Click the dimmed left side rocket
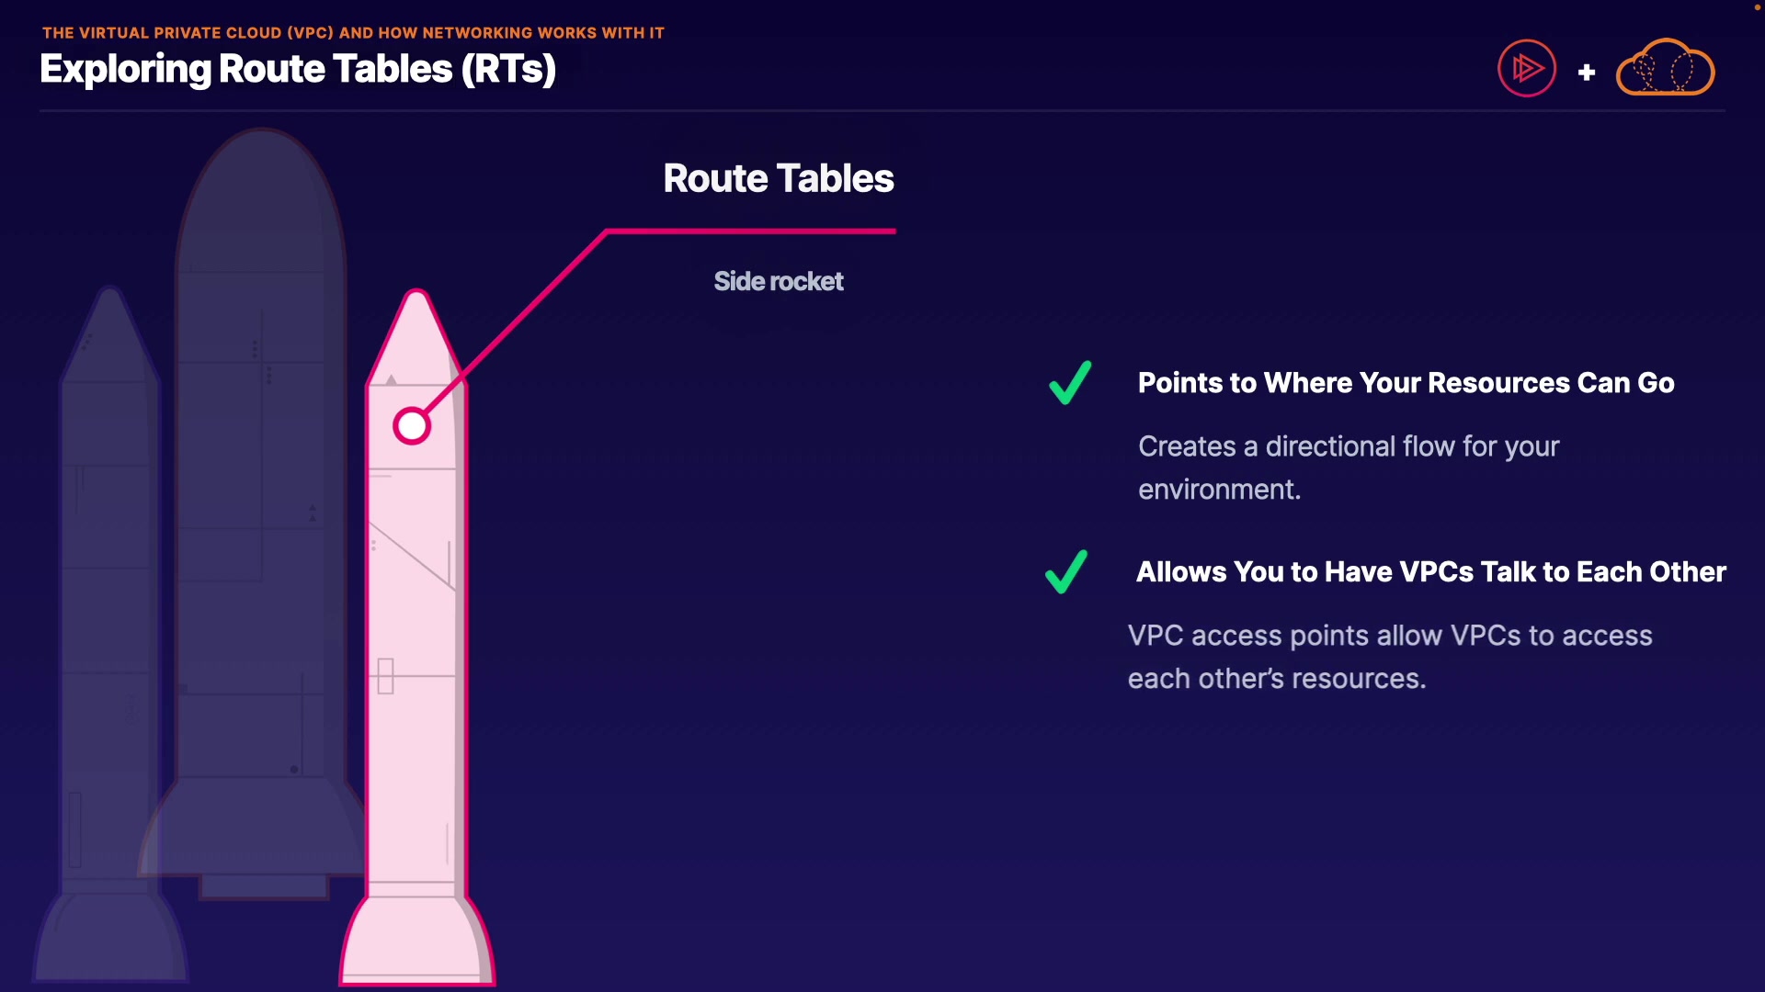The width and height of the screenshot is (1765, 992). click(x=108, y=597)
